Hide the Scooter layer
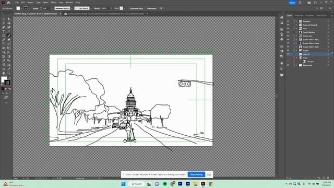This screenshot has width=334, height=188. point(288,51)
